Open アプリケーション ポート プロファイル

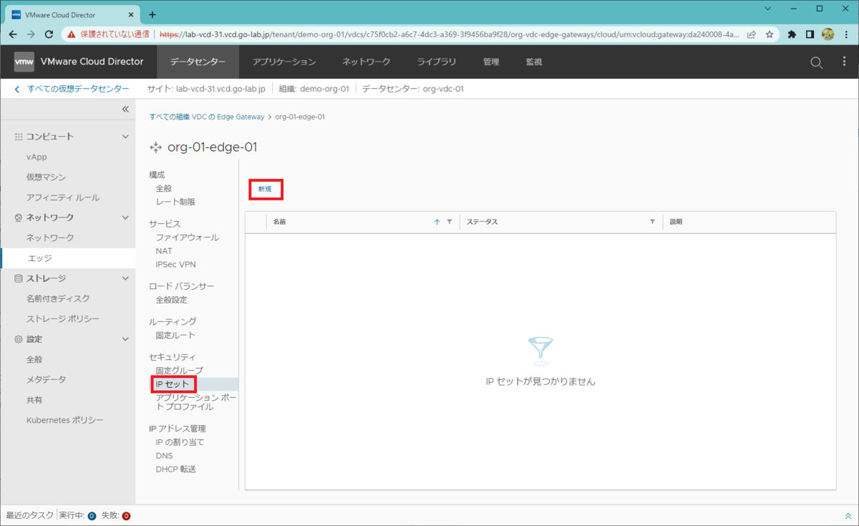[196, 401]
